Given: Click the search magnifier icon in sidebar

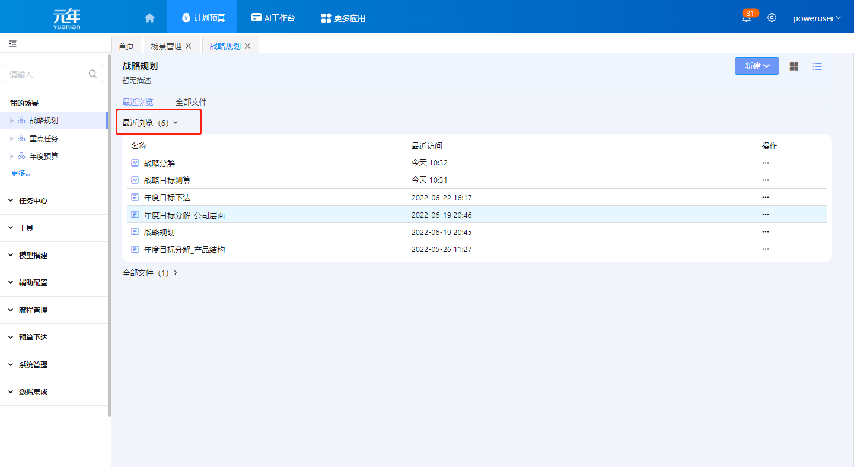Looking at the screenshot, I should (x=93, y=74).
